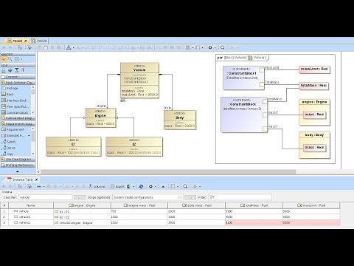Select the Engine block in the diagram
Image resolution: width=354 pixels, height=266 pixels.
pyautogui.click(x=100, y=117)
